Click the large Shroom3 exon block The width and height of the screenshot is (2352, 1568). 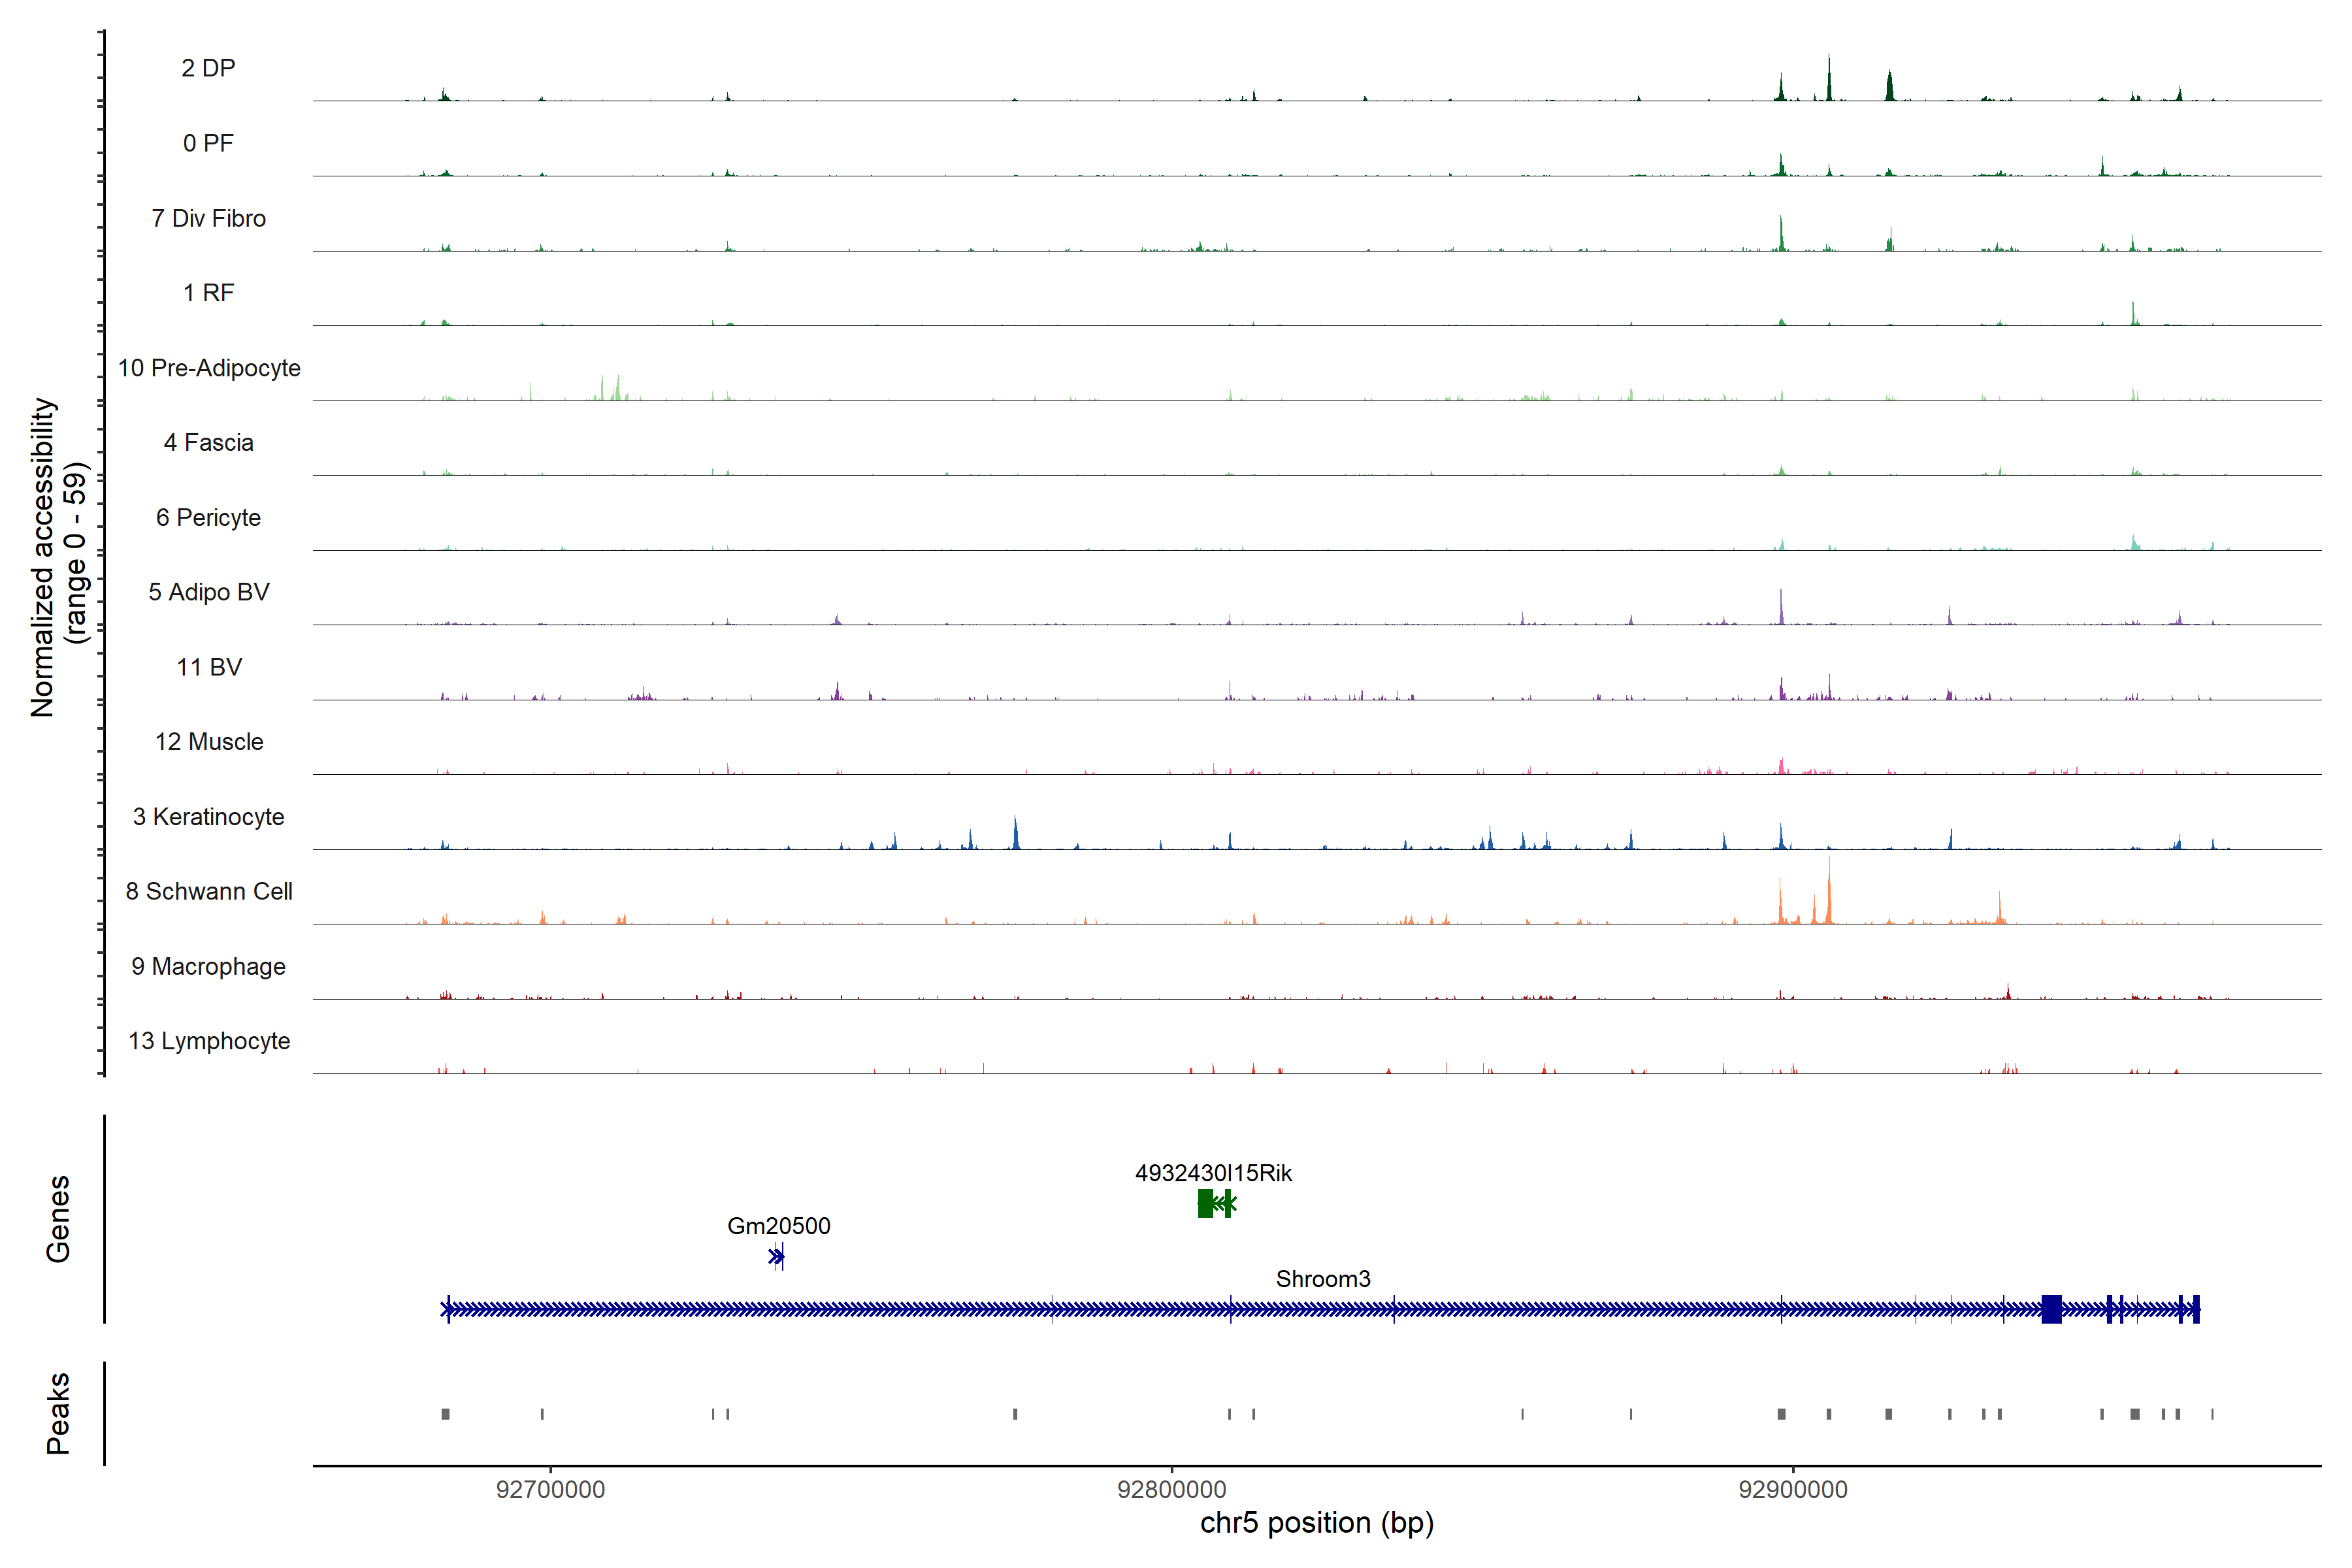pos(2051,1309)
